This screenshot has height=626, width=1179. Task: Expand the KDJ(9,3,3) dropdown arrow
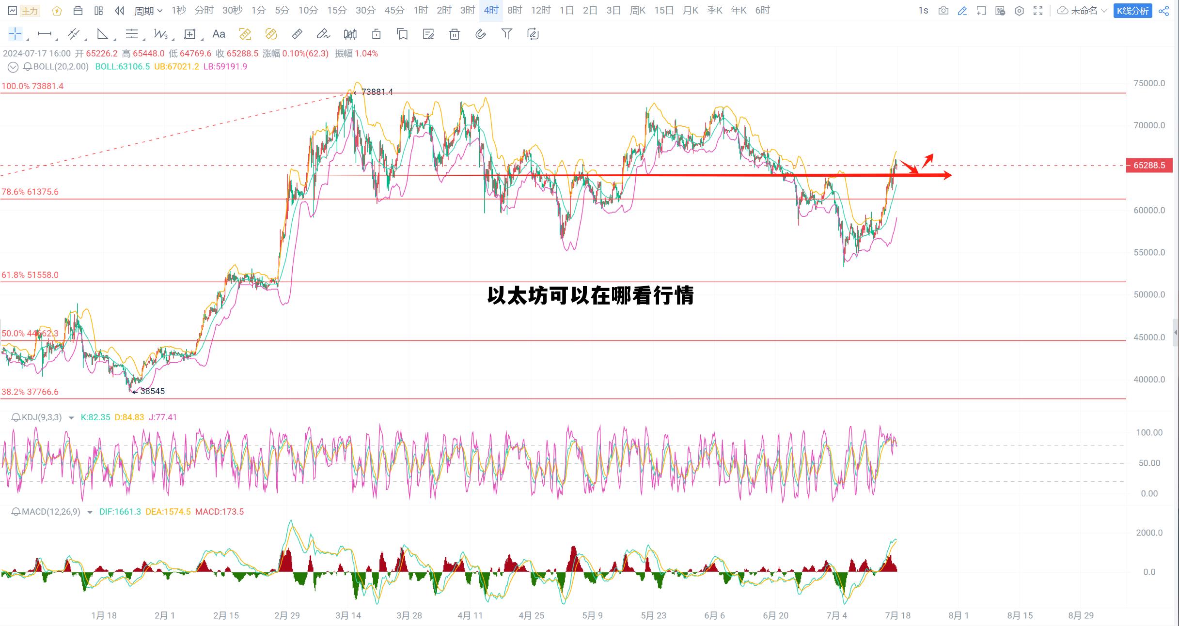pyautogui.click(x=70, y=417)
